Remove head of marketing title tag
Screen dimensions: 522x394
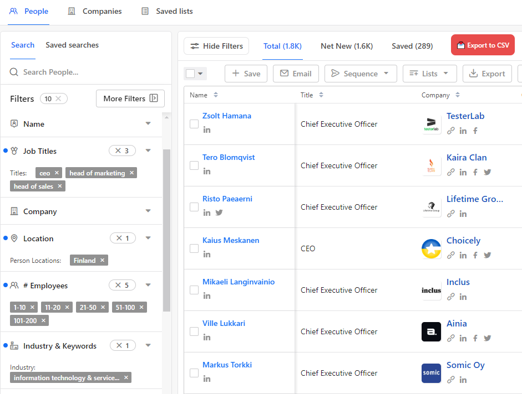[131, 173]
